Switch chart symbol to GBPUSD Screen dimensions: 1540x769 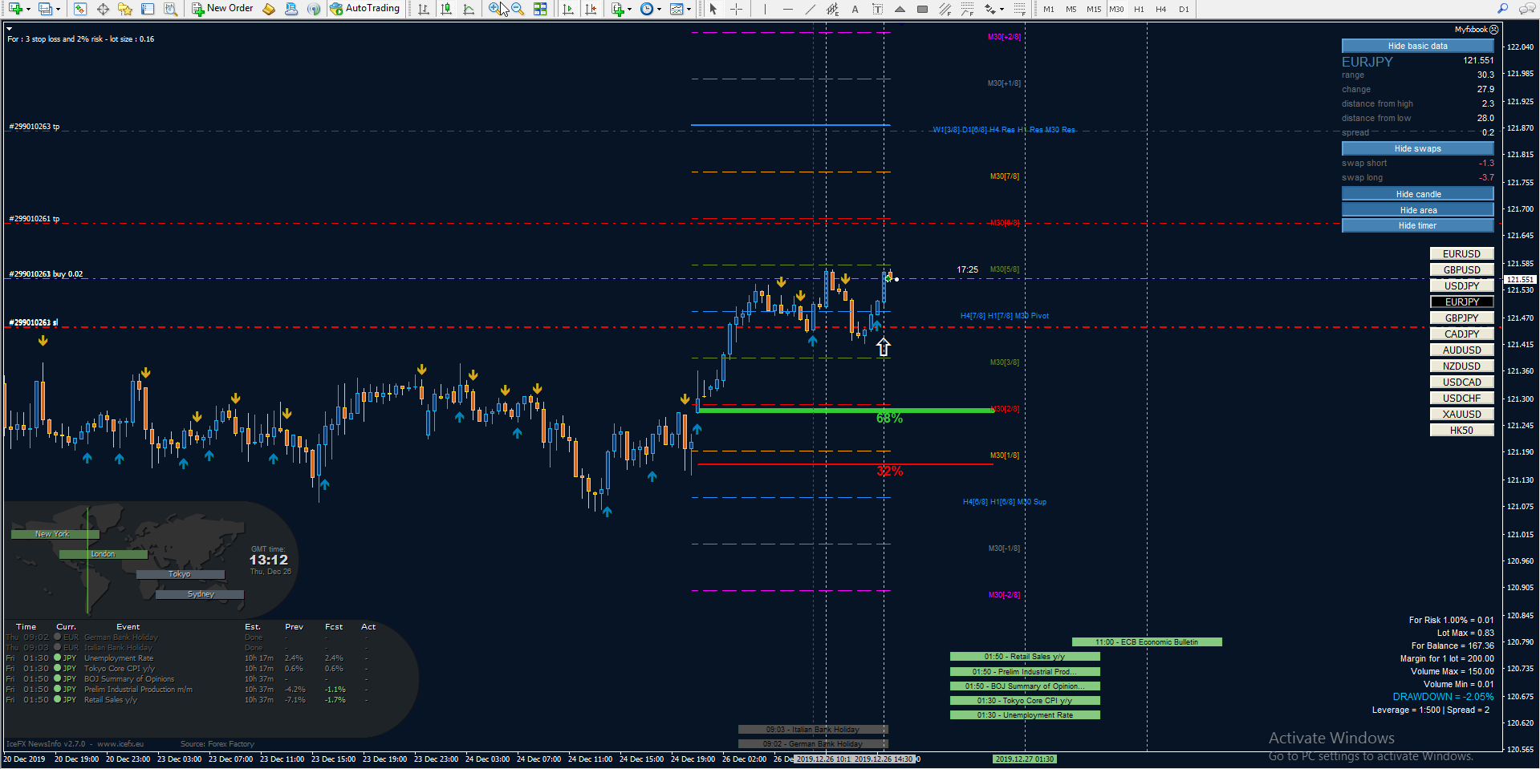pos(1461,269)
